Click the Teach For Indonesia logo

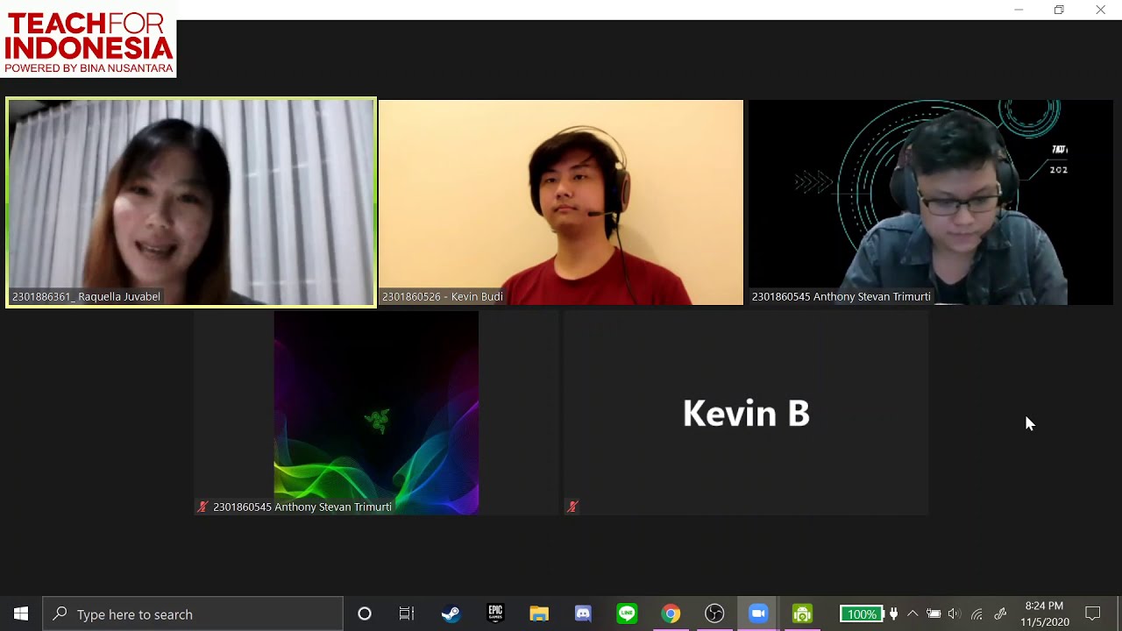(x=89, y=40)
